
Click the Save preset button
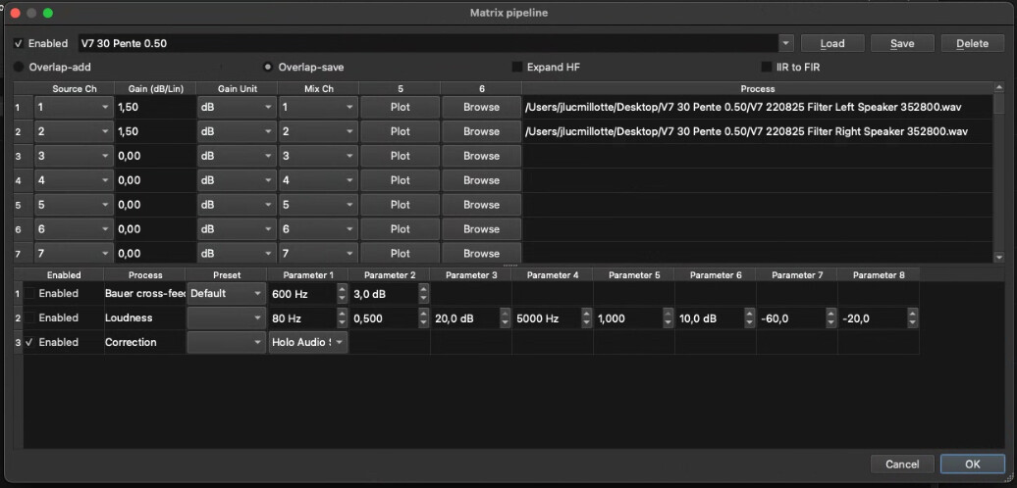coord(902,44)
